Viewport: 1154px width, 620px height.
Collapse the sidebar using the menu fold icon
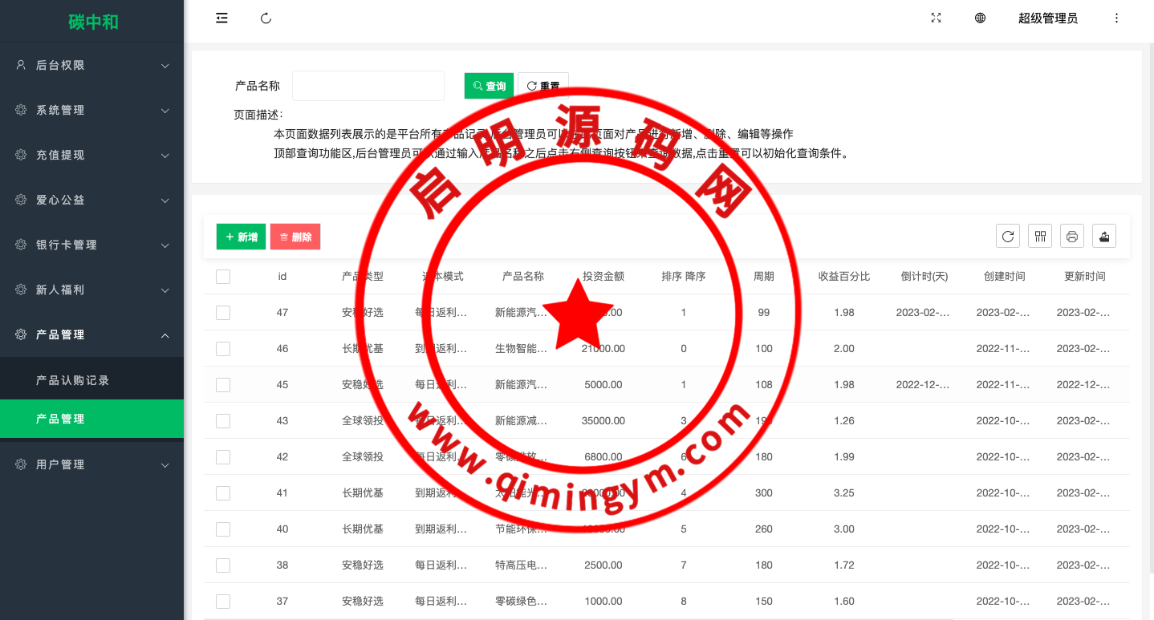(x=221, y=18)
